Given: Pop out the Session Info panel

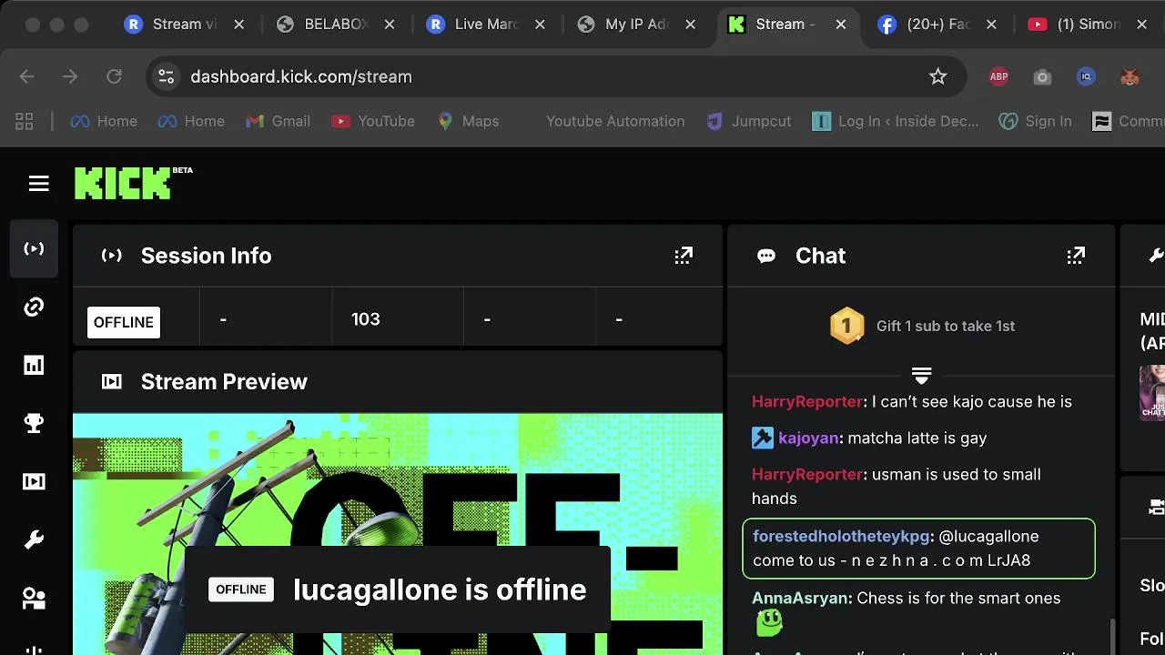Looking at the screenshot, I should click(684, 256).
